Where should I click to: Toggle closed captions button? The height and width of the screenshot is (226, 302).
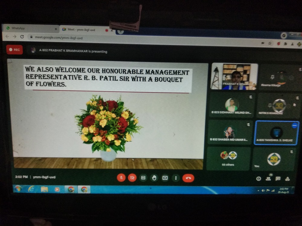click(x=143, y=178)
